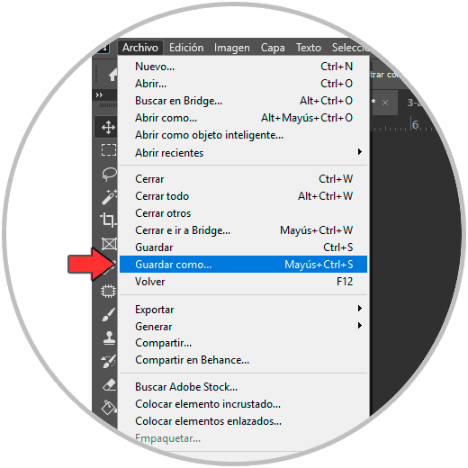
Task: Select the Lasso tool
Action: tap(109, 174)
